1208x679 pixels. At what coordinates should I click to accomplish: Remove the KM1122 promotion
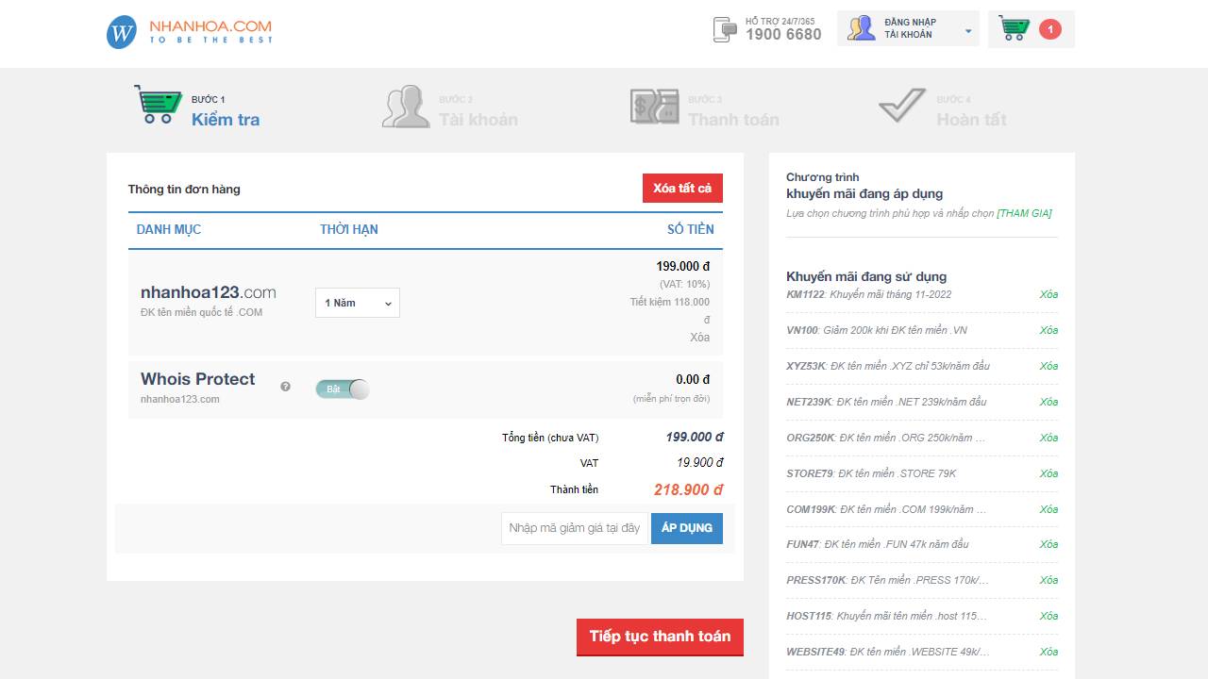[x=1049, y=294]
